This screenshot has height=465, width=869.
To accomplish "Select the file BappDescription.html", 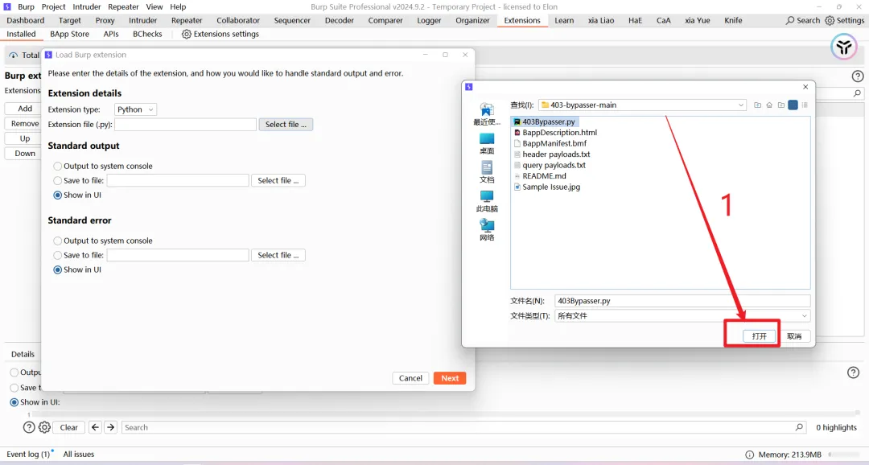I will coord(555,133).
